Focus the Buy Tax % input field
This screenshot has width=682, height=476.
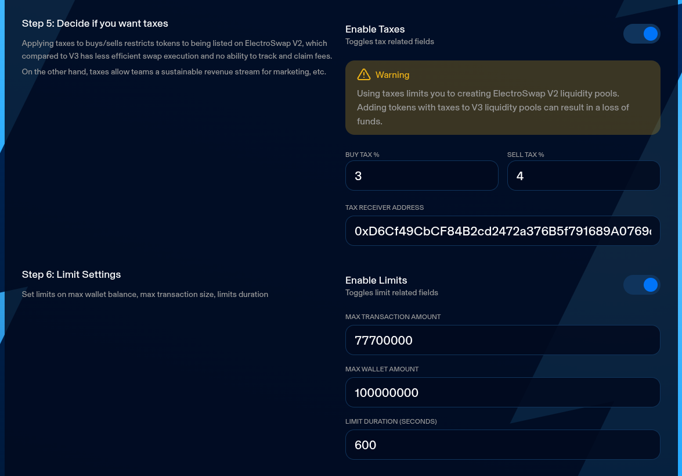[x=421, y=176]
